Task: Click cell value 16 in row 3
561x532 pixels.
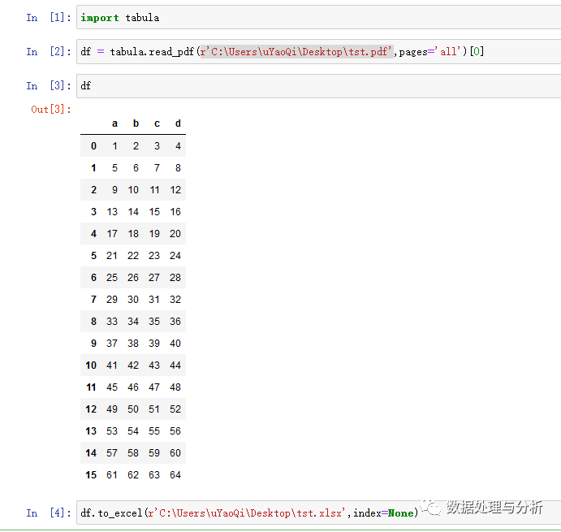Action: pos(175,212)
